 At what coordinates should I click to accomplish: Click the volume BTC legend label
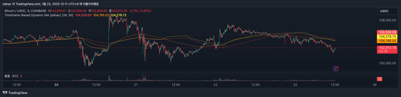click(x=11, y=76)
